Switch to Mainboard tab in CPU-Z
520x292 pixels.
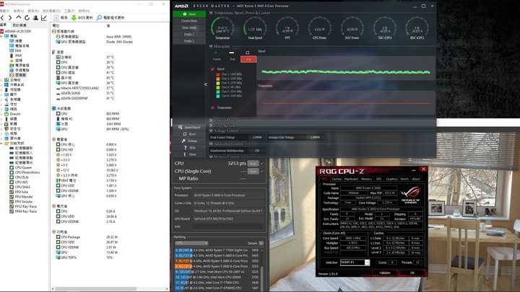351,179
